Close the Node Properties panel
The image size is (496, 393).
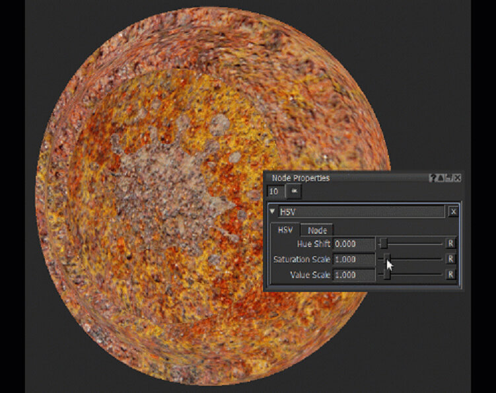tap(457, 178)
